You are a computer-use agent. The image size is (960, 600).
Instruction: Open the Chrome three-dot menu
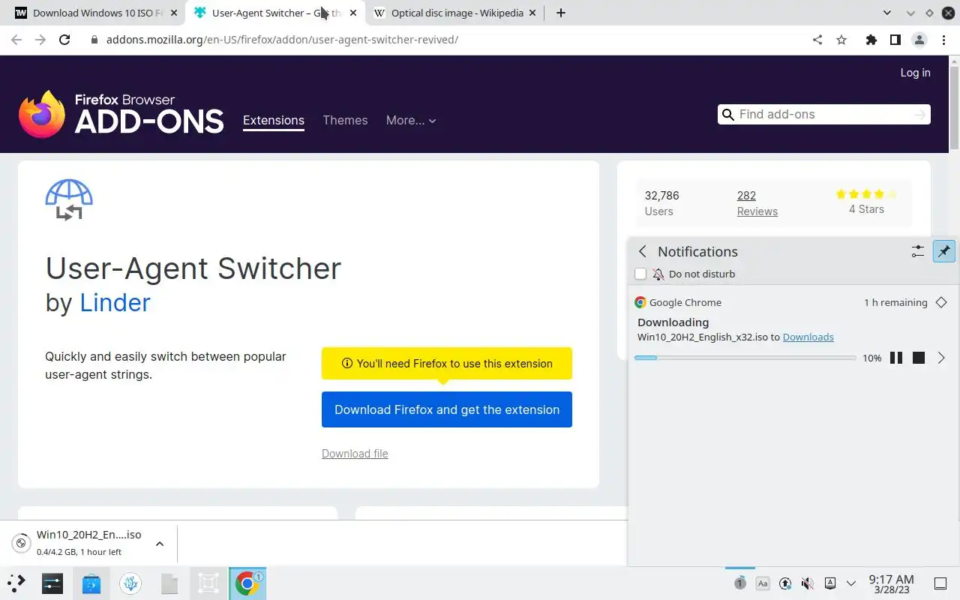point(943,40)
